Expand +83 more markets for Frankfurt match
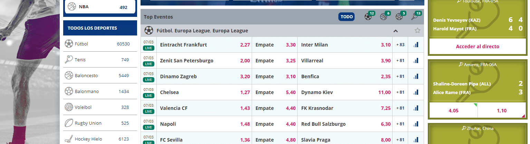 pos(400,45)
